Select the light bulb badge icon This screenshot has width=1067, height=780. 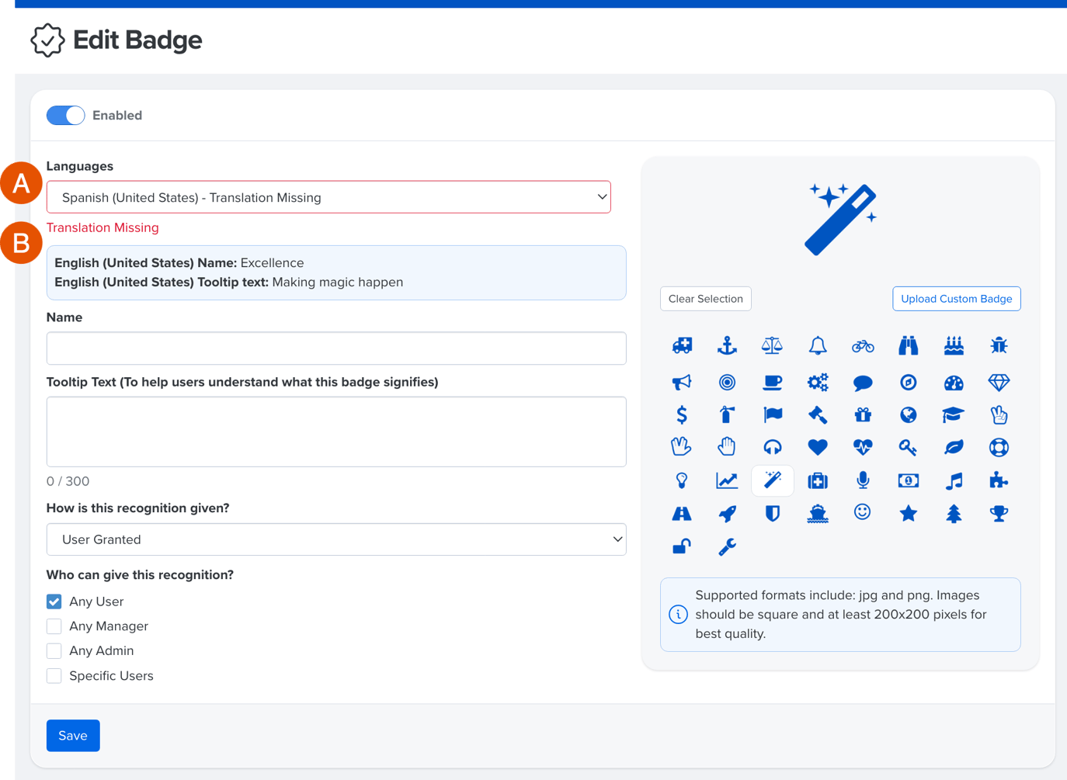coord(681,480)
